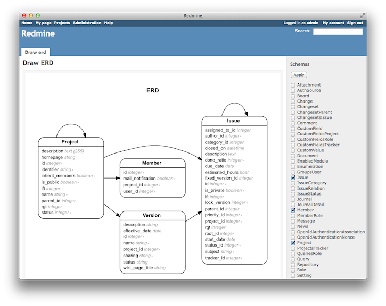The image size is (386, 306).
Task: Tick the IssueRelation checkbox
Action: (x=293, y=189)
